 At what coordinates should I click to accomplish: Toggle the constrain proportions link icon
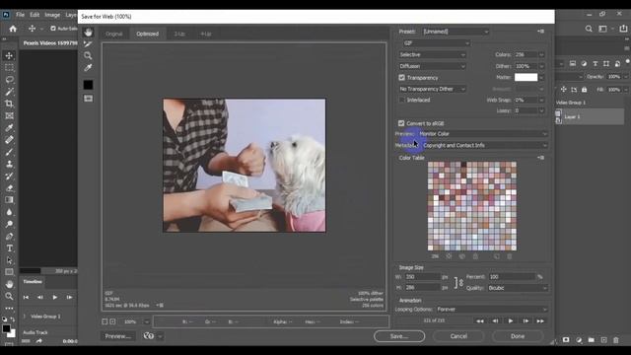point(458,283)
